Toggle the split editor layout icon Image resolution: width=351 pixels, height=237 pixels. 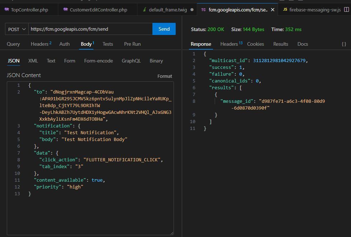click(346, 10)
